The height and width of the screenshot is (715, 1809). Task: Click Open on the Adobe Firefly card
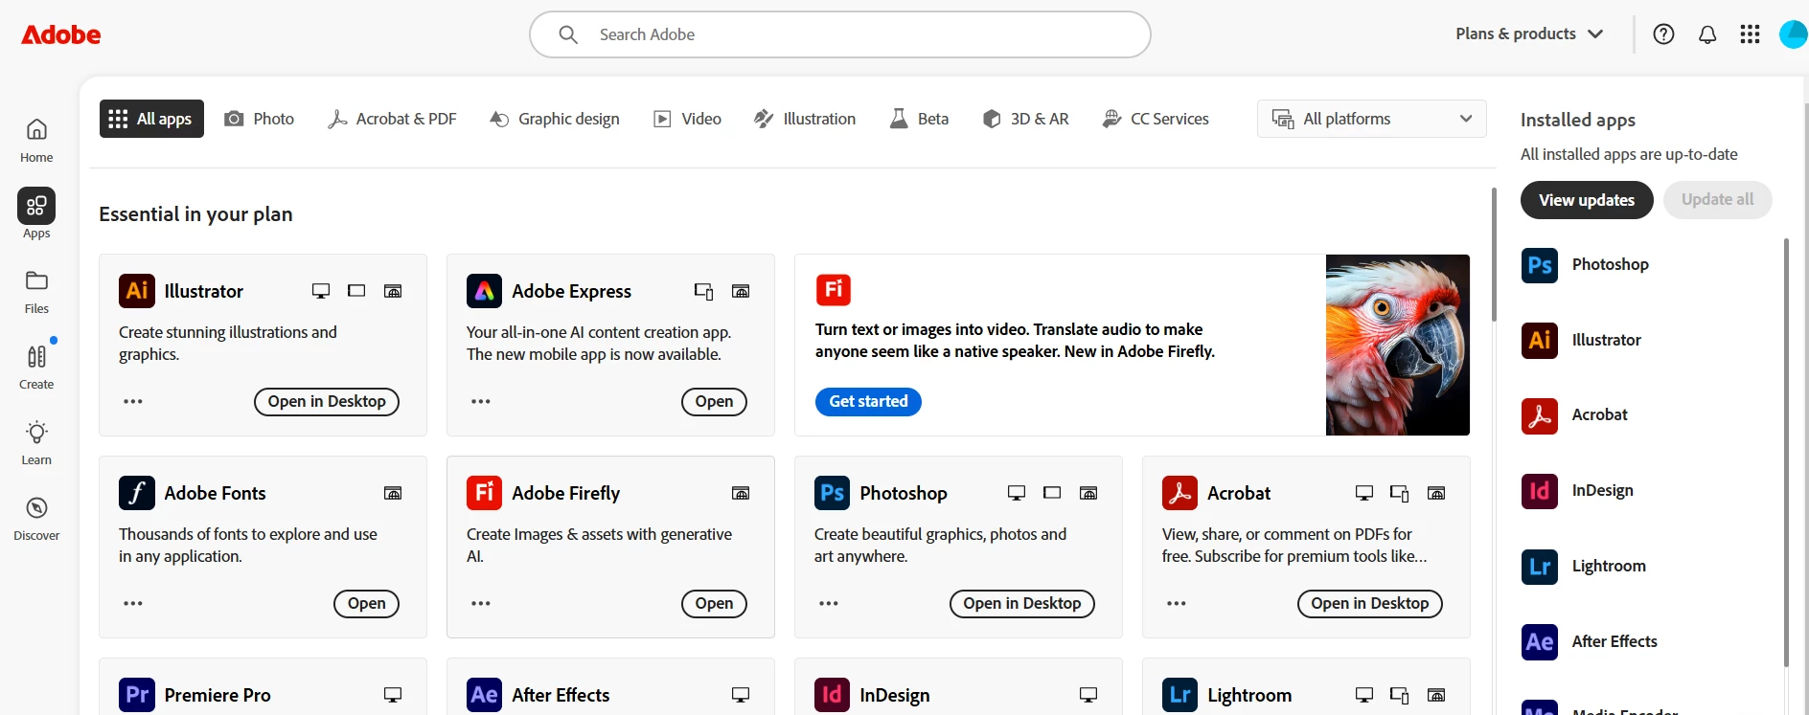pyautogui.click(x=714, y=604)
